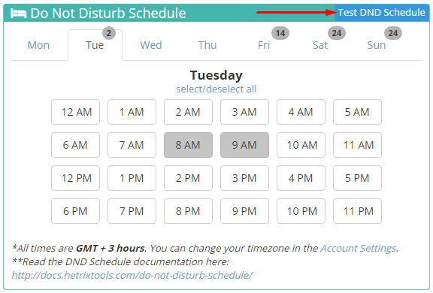Open the Account Settings link
Screen dimensions: 433x293
(359, 249)
